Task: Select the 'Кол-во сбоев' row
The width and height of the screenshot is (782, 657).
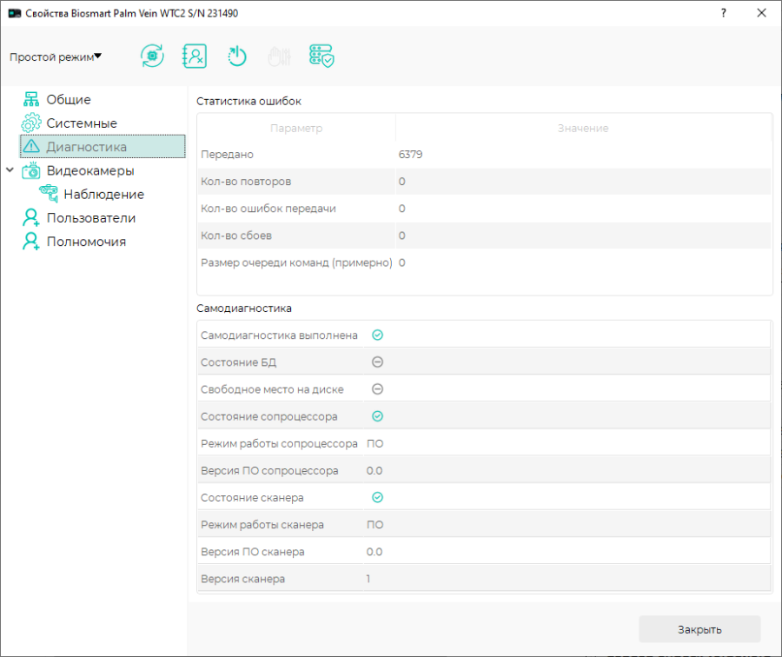Action: (x=484, y=236)
